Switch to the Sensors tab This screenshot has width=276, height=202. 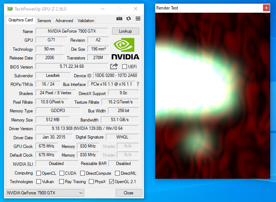point(44,21)
